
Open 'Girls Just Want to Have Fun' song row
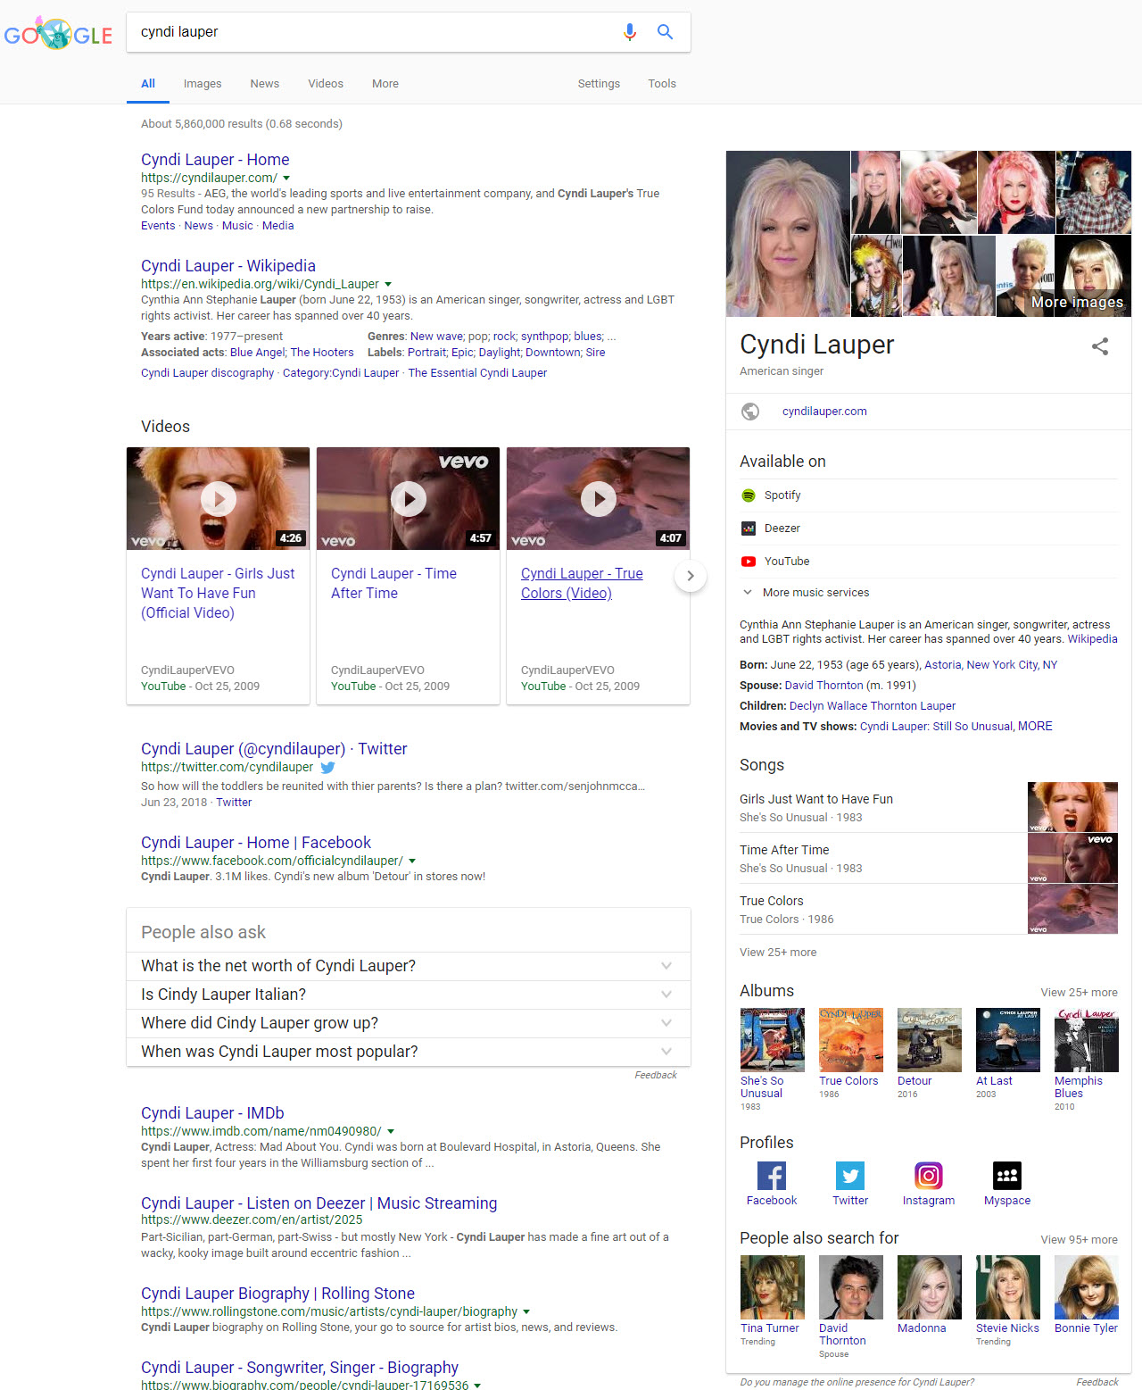pyautogui.click(x=929, y=807)
